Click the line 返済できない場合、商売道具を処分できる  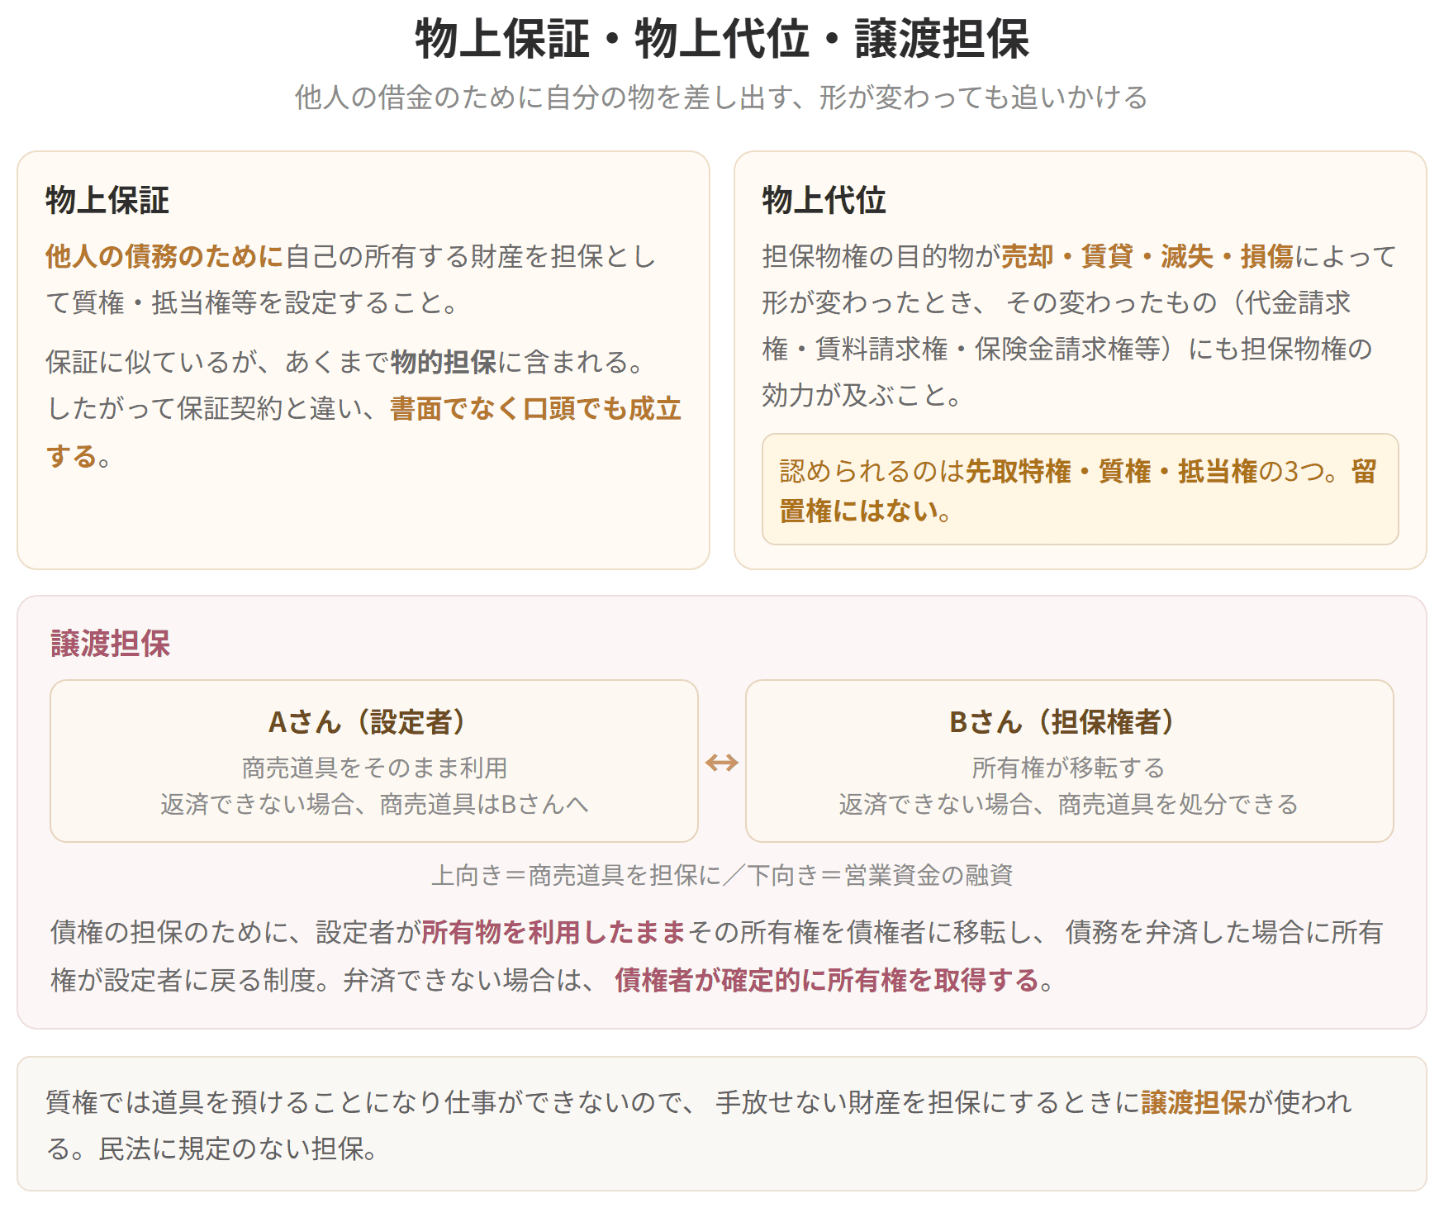click(1069, 804)
